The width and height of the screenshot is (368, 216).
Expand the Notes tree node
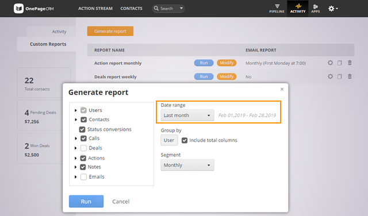point(75,167)
